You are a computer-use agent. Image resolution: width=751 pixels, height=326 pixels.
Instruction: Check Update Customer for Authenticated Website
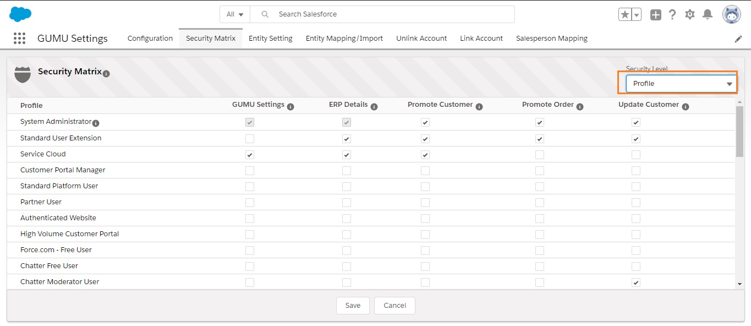636,219
